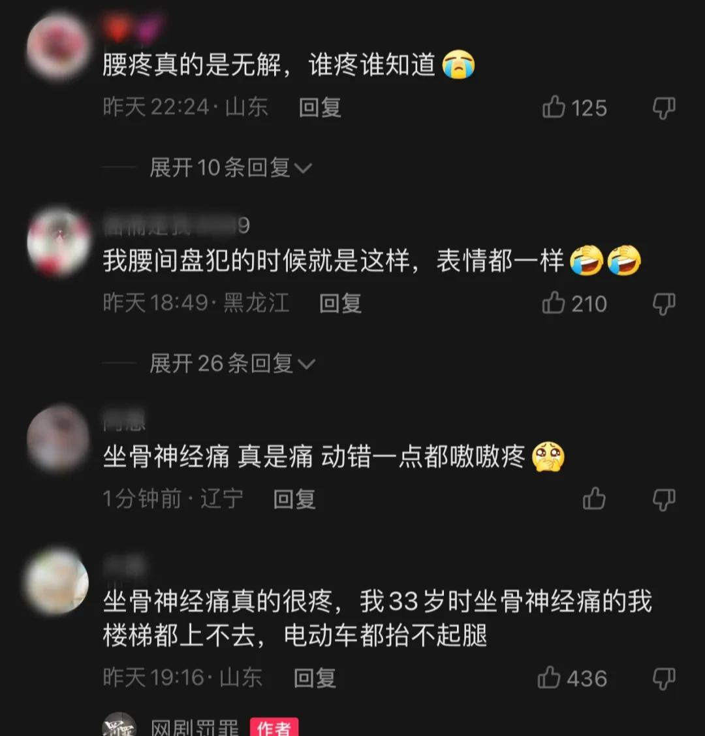Like the 辽宁 comment posted 1分钟前
Viewport: 705px width, 736px height.
coord(594,498)
